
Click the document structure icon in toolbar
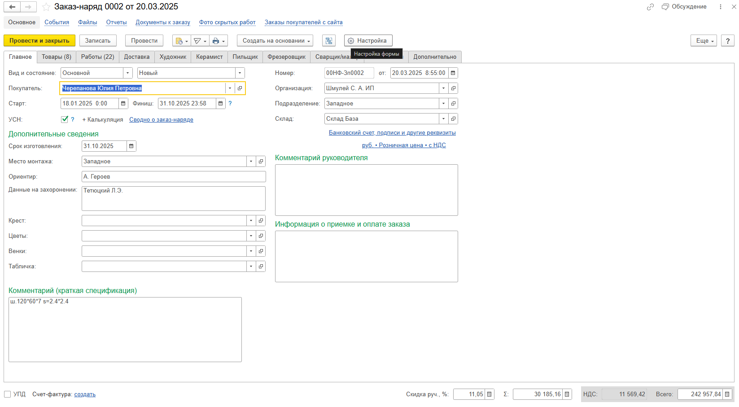pyautogui.click(x=329, y=41)
